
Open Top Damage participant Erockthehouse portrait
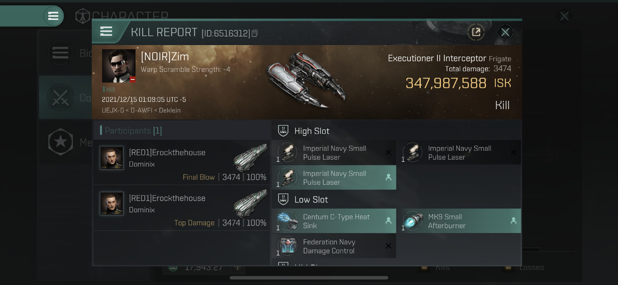111,203
